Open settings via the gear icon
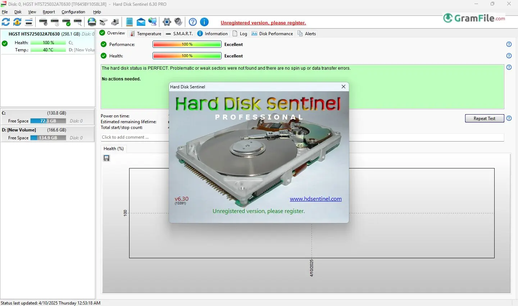 coord(167,22)
